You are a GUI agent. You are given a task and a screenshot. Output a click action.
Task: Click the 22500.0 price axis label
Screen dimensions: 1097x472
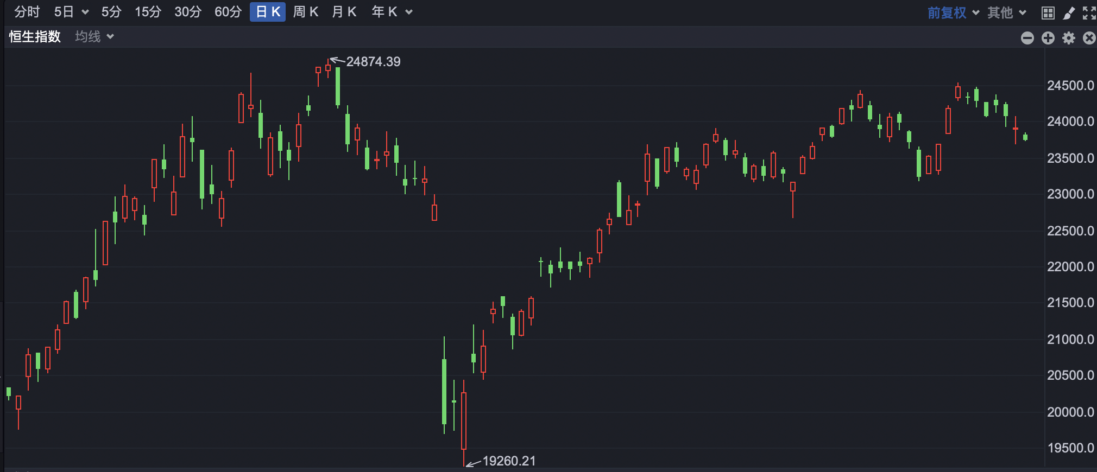pyautogui.click(x=1070, y=231)
